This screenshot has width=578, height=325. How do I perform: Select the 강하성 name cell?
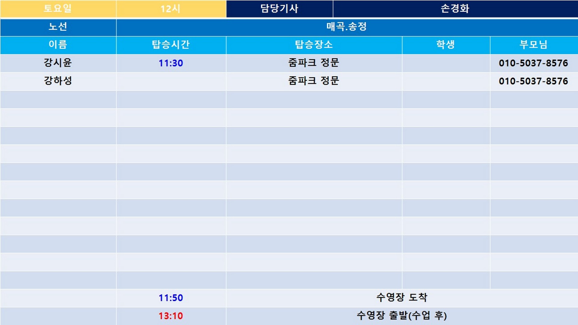coord(58,81)
